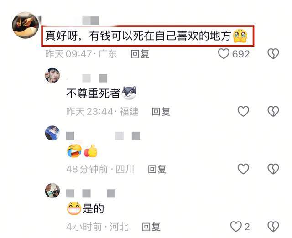Dislike the 是的 reply from 河北
Viewport: 292px width, 238px height.
[x=273, y=227]
